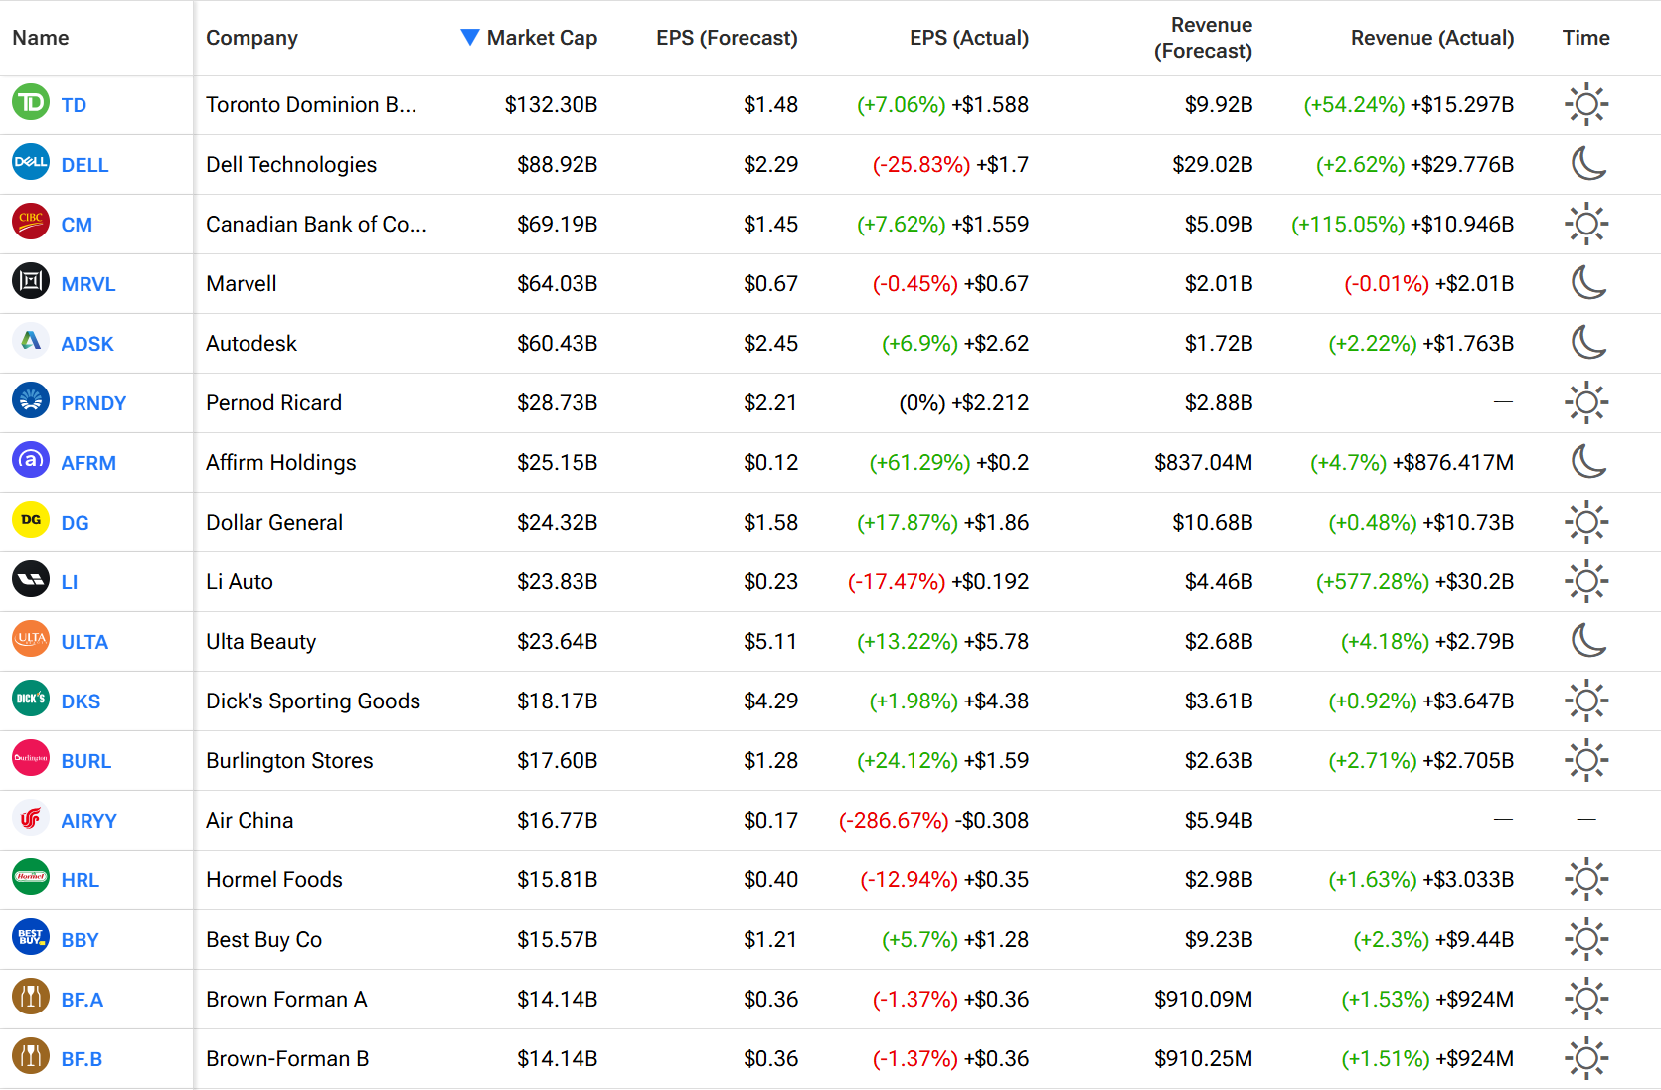Click the Dell logo icon

click(x=31, y=162)
